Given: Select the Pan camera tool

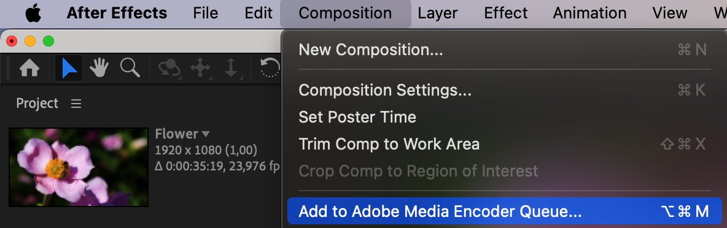Looking at the screenshot, I should pos(200,69).
